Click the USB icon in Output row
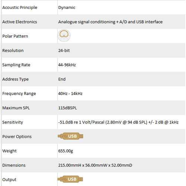 [70, 179]
